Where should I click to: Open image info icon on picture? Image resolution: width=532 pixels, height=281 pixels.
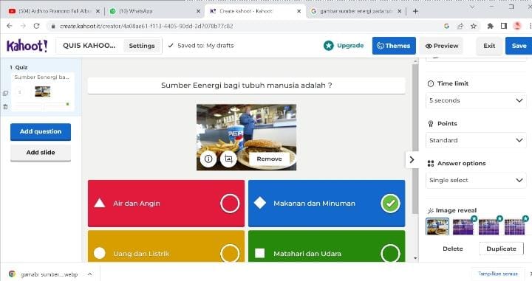click(x=208, y=159)
